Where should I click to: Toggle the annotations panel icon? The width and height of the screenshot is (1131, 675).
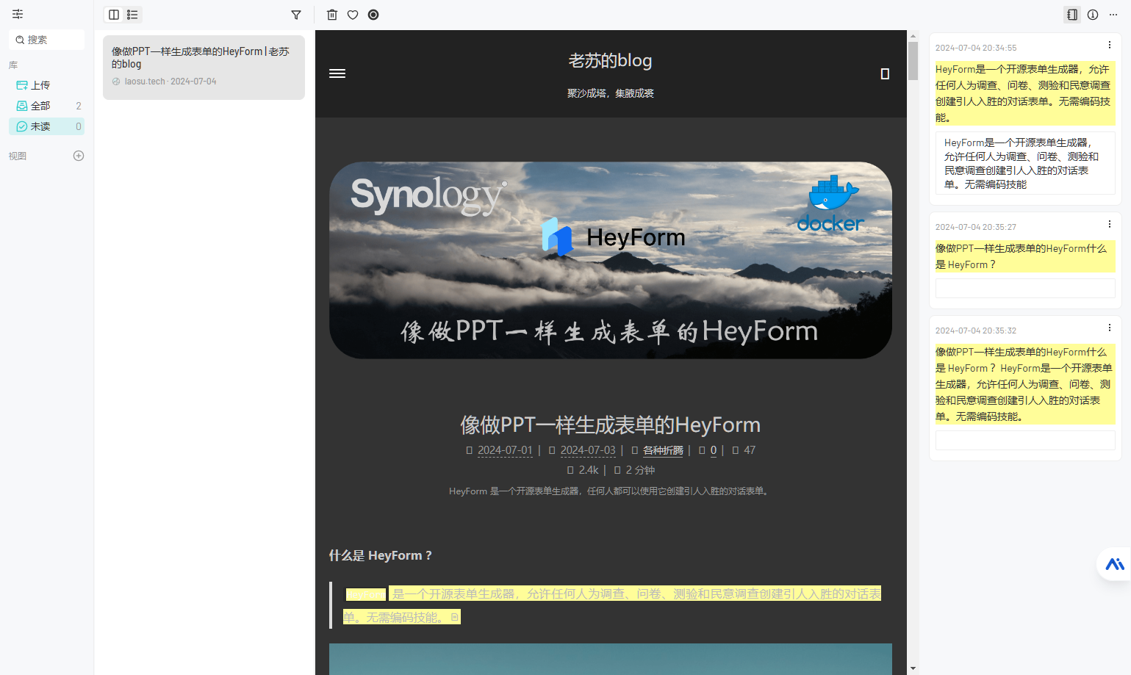[1072, 15]
